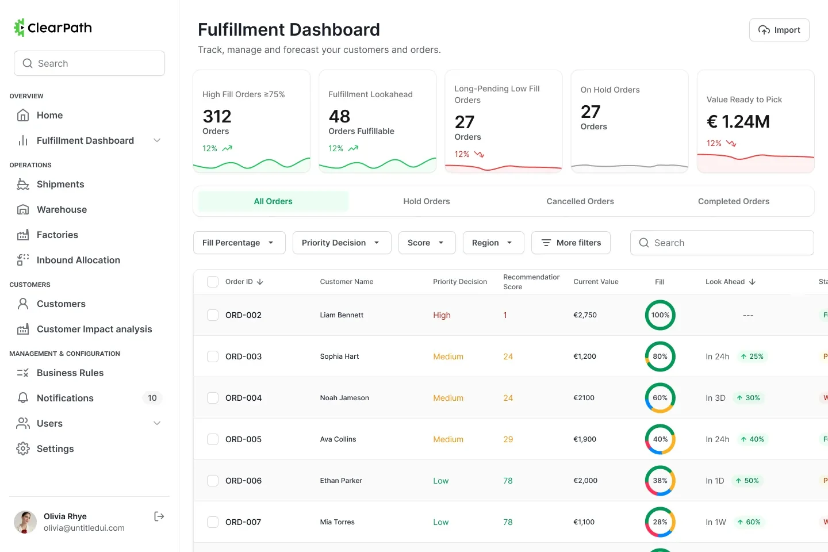Click the ClearPath logo icon
Viewport: 828px width, 552px height.
20,28
